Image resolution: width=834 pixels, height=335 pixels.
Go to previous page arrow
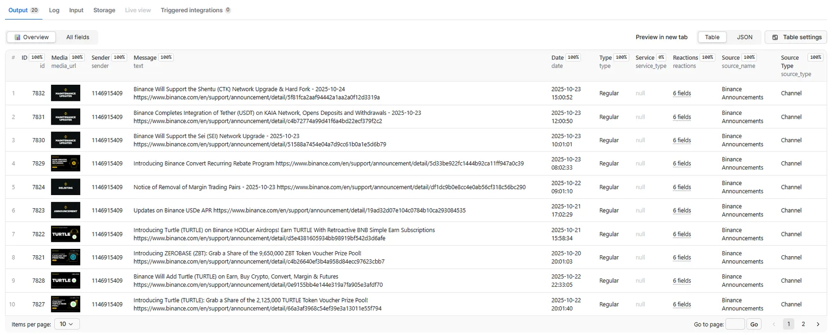pyautogui.click(x=774, y=324)
